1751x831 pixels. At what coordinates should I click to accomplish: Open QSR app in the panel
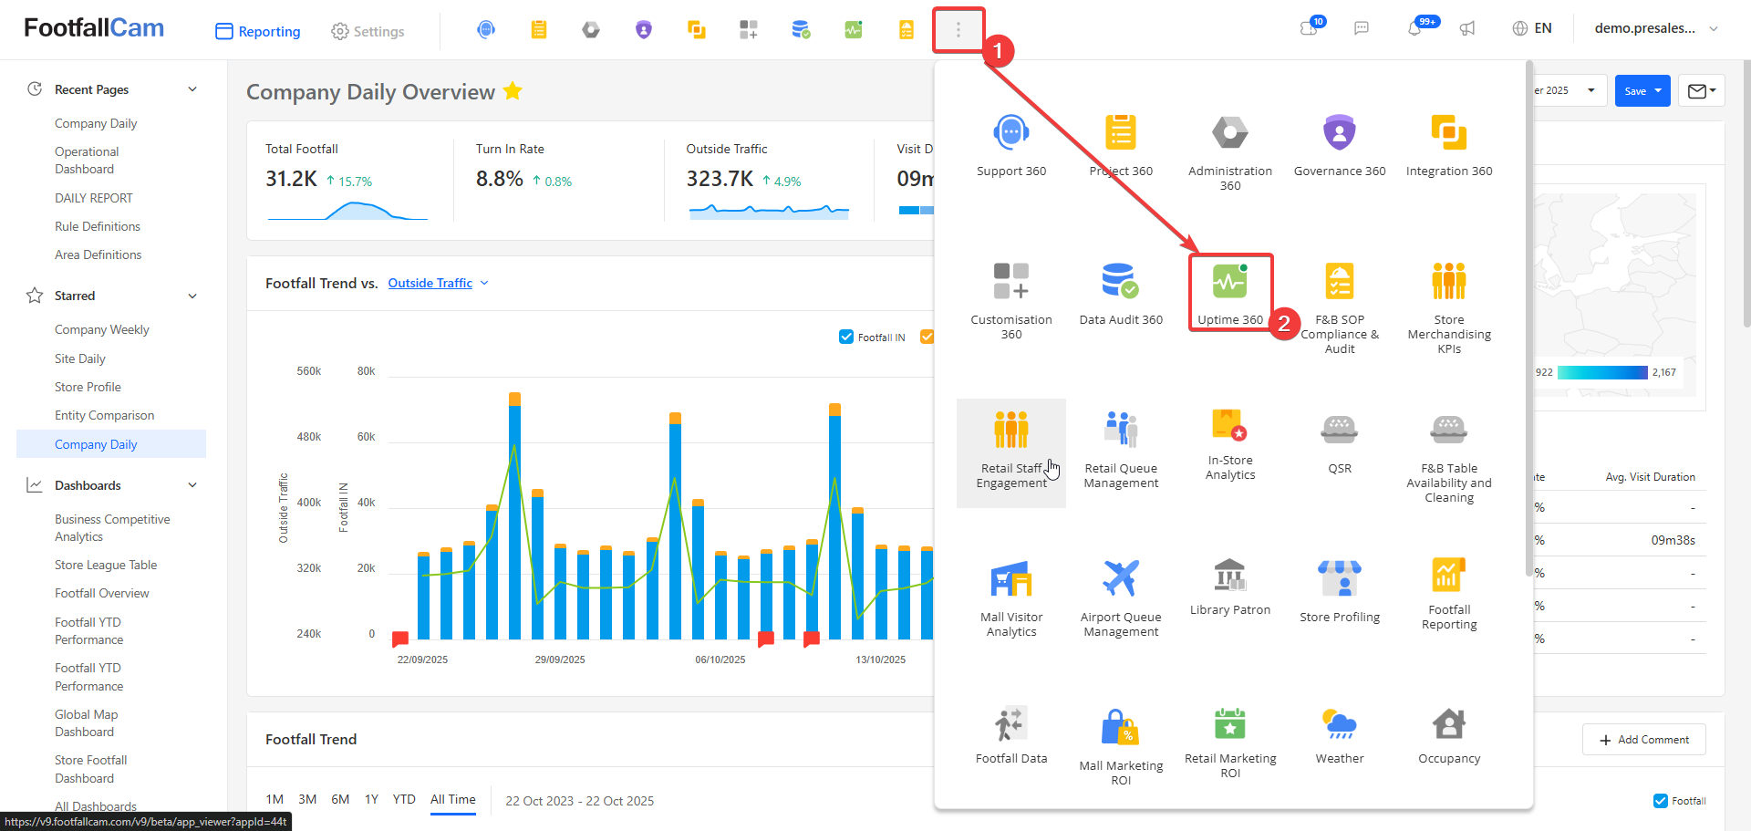point(1340,443)
